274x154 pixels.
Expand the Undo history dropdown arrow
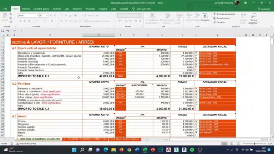[x=11, y=31]
